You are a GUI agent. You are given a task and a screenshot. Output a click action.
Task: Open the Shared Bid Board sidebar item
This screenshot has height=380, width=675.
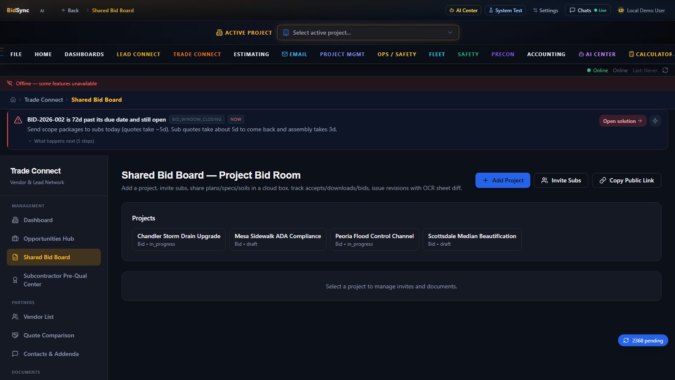(x=54, y=257)
